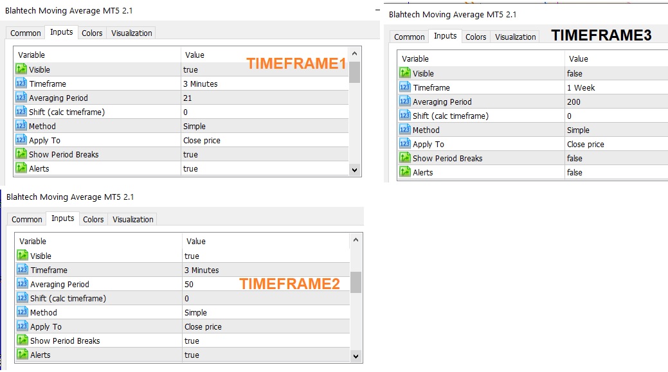Click Visible row icon in right-hand dialog
Image resolution: width=668 pixels, height=372 pixels.
coord(404,73)
